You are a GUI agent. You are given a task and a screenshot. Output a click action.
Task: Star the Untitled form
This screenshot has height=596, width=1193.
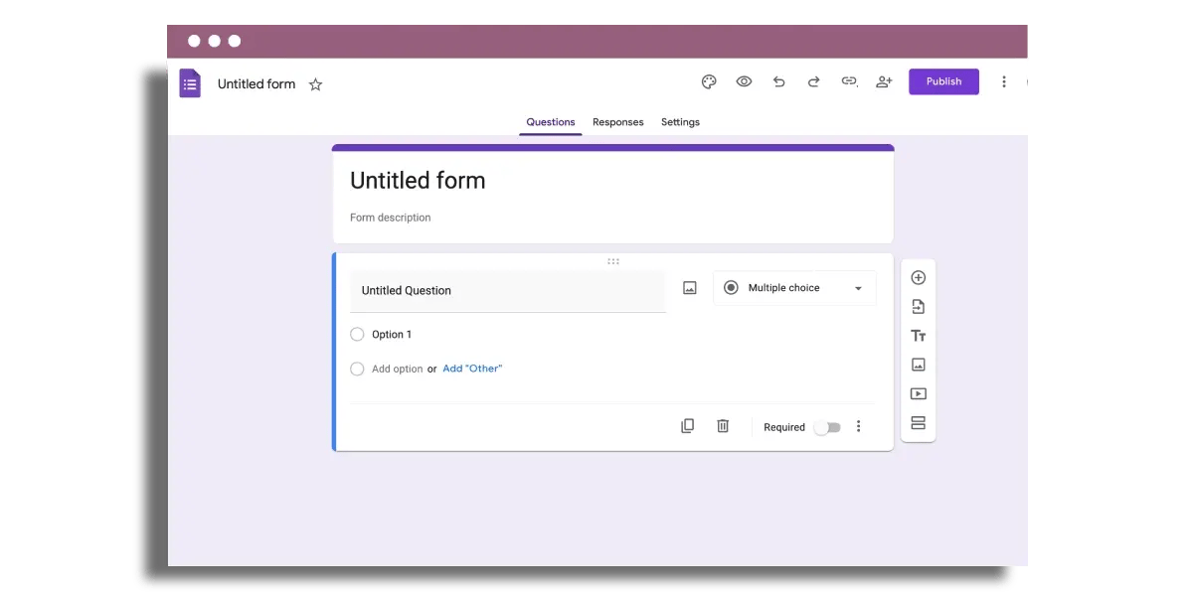(x=315, y=84)
